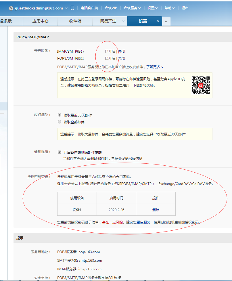The width and height of the screenshot is (232, 281).
Task: Click the mobile phone icon in the header
Action: (72, 8)
